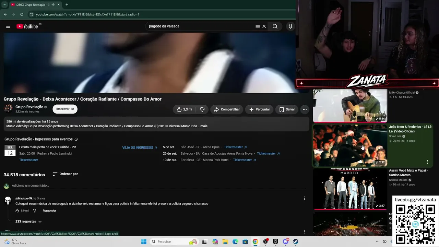Expand the description with ...mais
Screen dimensions: 439x247
pyautogui.click(x=203, y=126)
